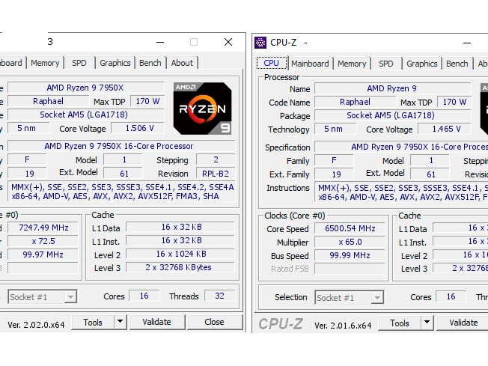Click the Validate button in left window
Image resolution: width=488 pixels, height=366 pixels.
(x=157, y=322)
